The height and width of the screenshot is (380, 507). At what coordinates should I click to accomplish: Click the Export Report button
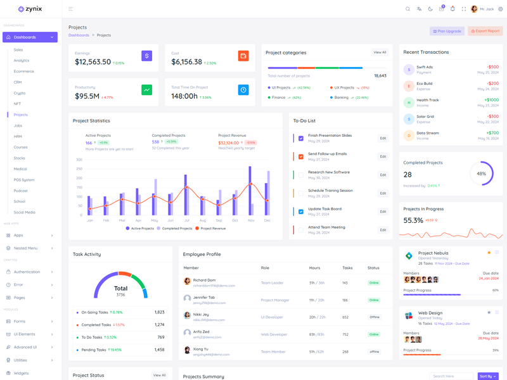click(x=485, y=31)
